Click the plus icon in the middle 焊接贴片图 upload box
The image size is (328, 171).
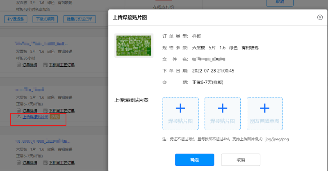pos(222,108)
